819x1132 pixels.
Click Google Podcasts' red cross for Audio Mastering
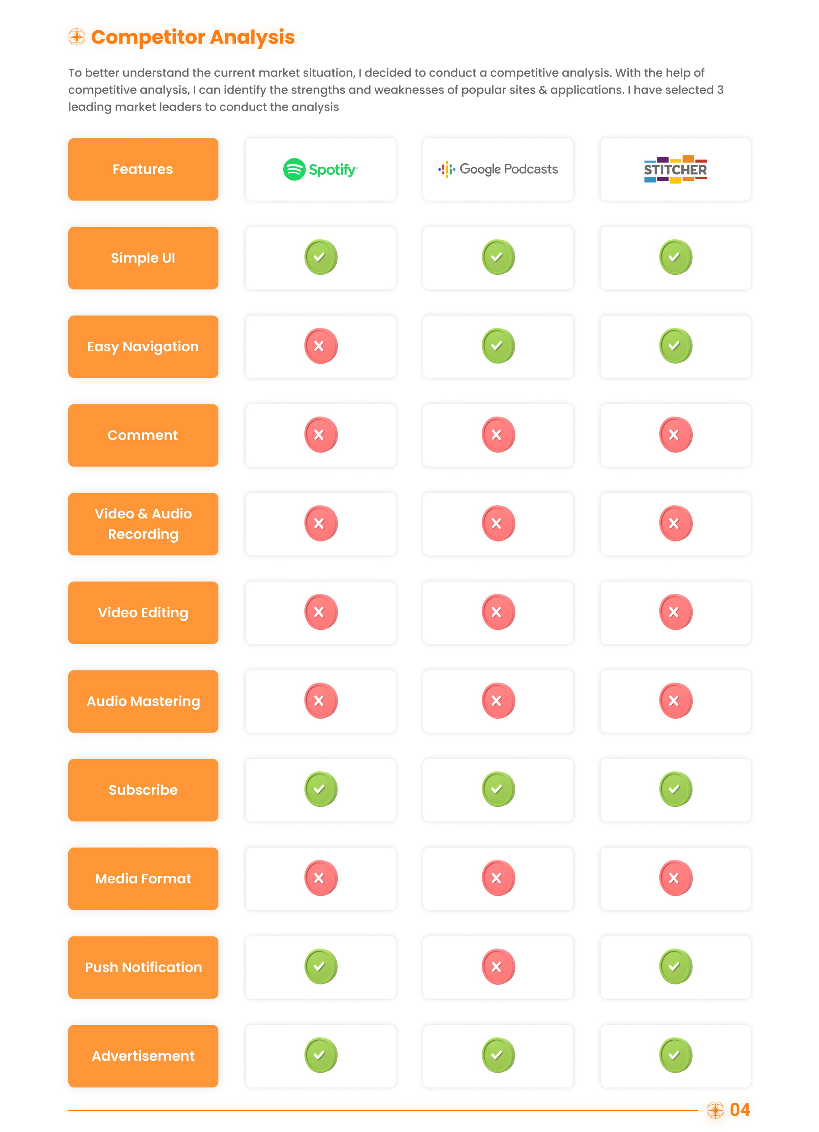click(498, 701)
